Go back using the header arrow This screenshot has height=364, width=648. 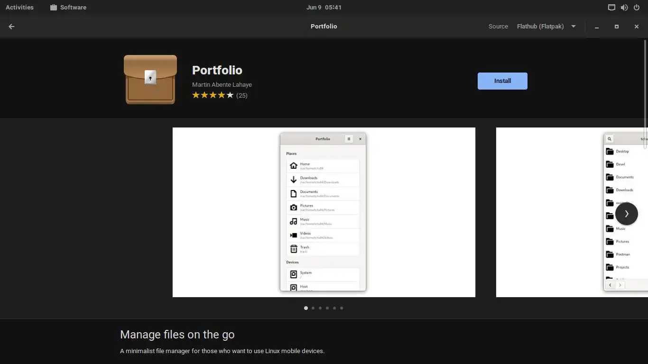11,27
